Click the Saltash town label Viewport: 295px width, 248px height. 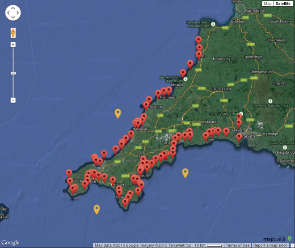click(237, 130)
